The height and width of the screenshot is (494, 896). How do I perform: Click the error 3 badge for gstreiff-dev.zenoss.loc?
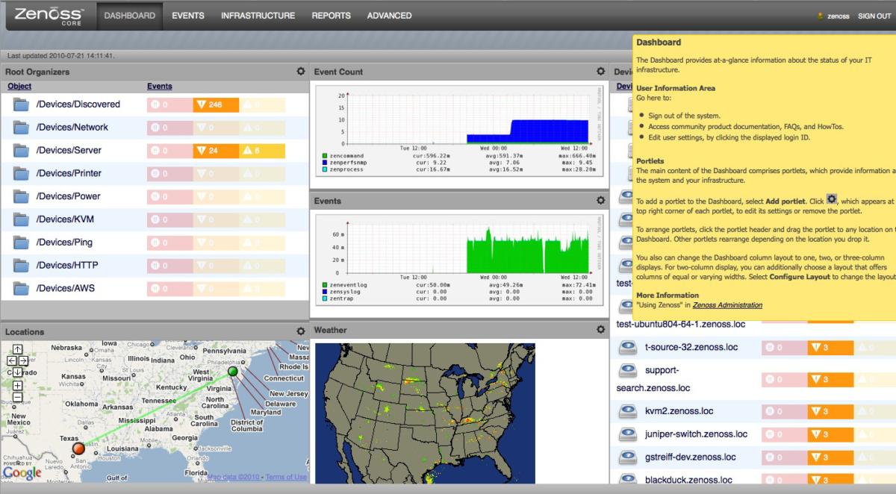tap(830, 457)
